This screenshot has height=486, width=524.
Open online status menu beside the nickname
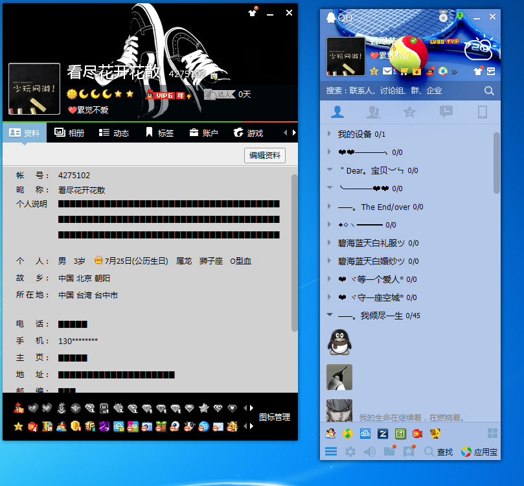coord(413,41)
